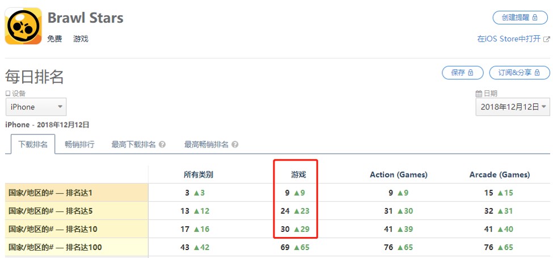Select the 下载排名 tab
The width and height of the screenshot is (553, 258).
coord(33,145)
